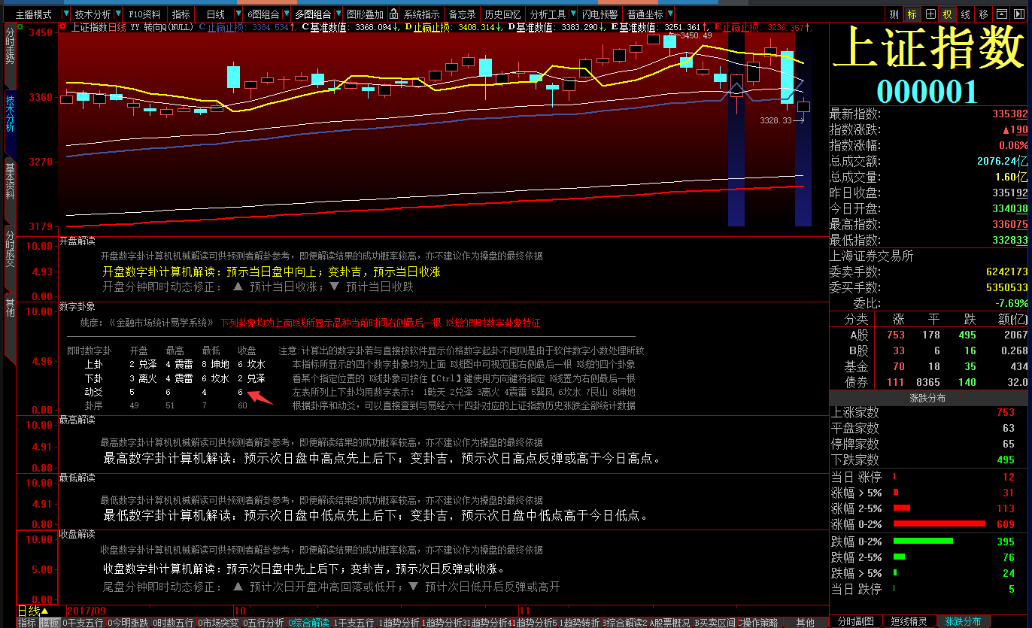The image size is (1032, 628).
Task: Click the grid layout icon
Action: tap(930, 14)
